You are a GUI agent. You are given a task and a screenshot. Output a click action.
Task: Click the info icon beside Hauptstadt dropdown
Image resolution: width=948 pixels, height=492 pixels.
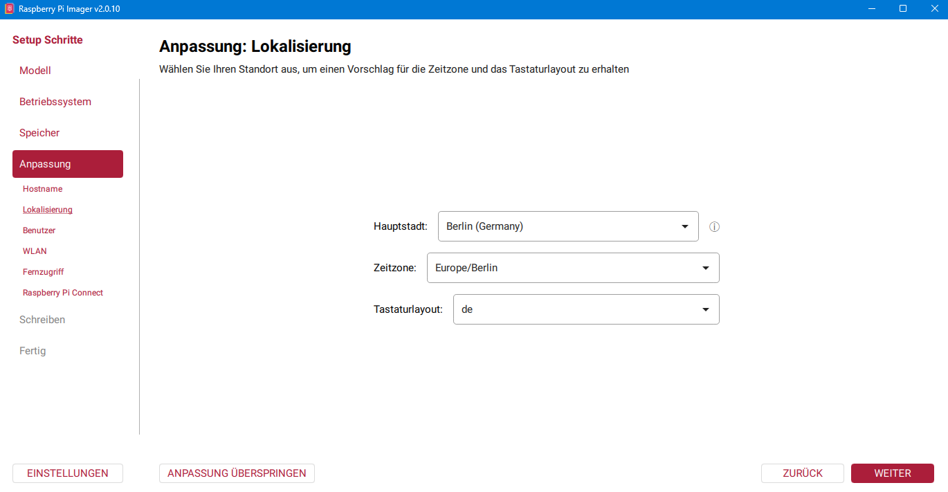715,227
